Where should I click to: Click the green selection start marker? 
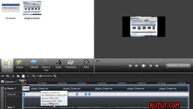19,81
